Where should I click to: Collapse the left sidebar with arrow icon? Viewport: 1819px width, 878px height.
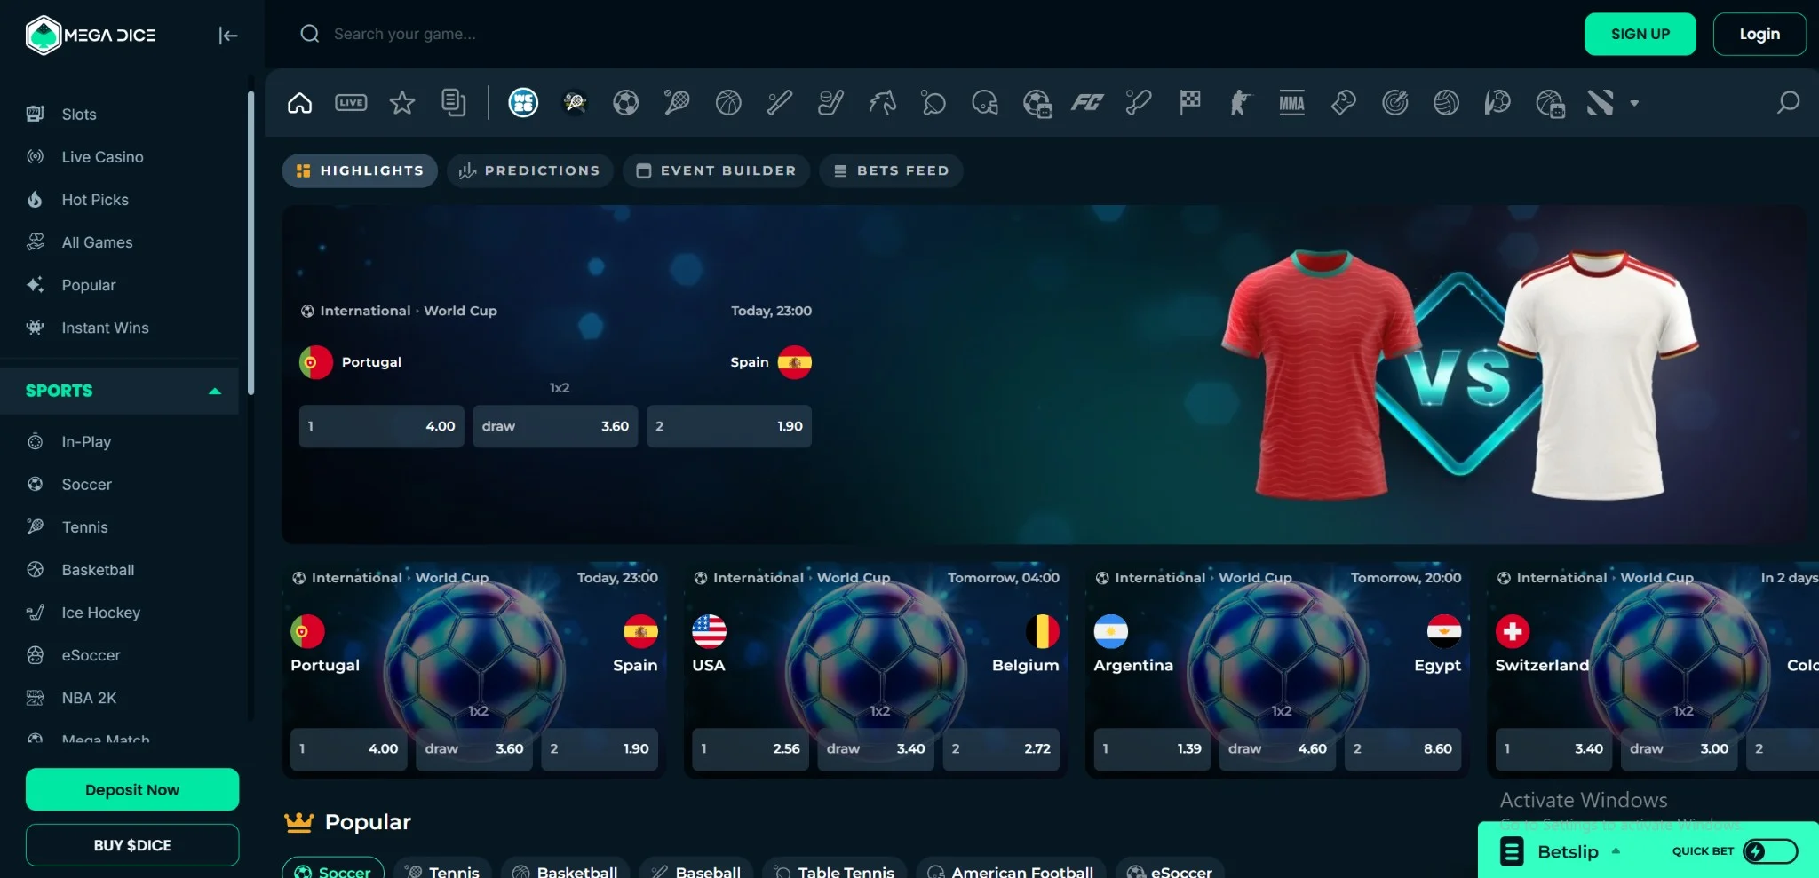coord(228,36)
